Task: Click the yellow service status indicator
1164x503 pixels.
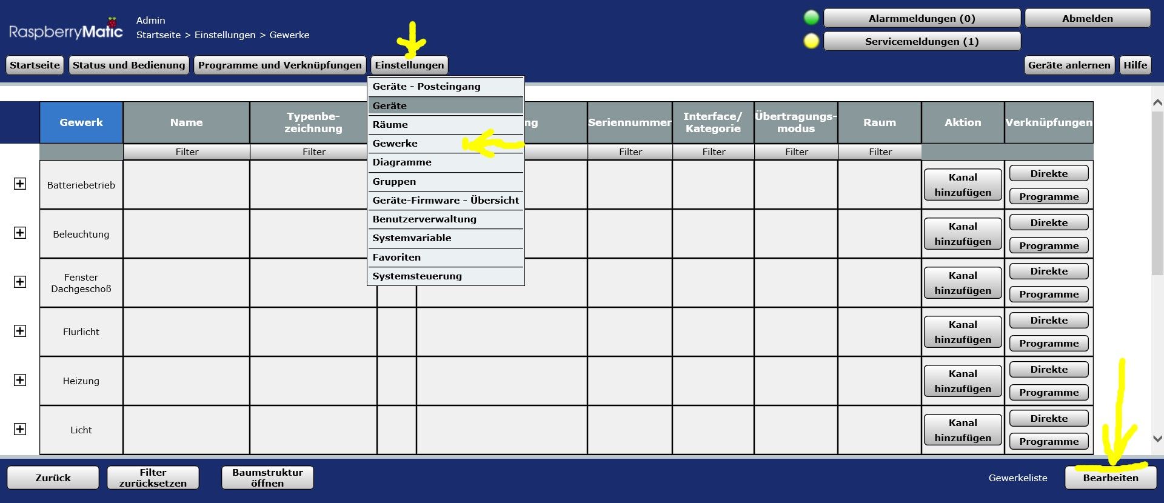Action: (x=811, y=41)
